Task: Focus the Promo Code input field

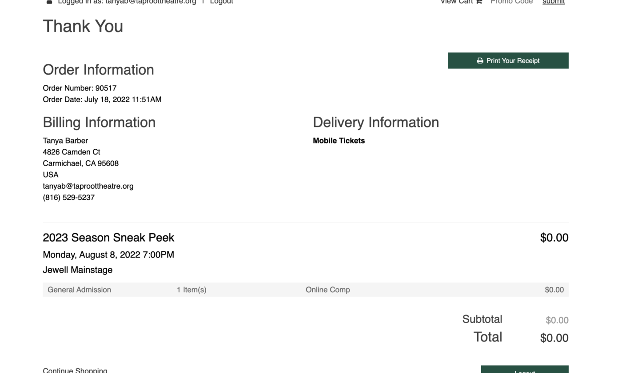Action: pos(512,2)
